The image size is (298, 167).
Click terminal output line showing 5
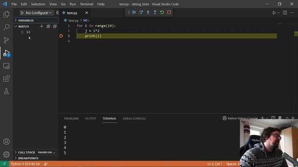pos(65,153)
